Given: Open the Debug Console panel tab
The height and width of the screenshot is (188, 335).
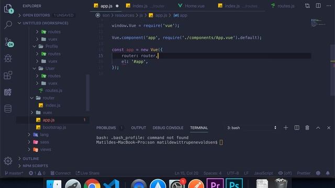Looking at the screenshot, I should point(168,127).
